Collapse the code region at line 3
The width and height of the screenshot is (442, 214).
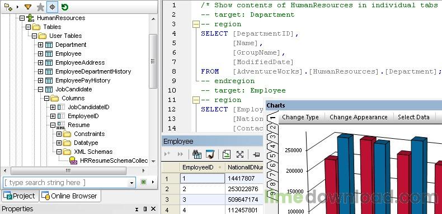(x=196, y=25)
